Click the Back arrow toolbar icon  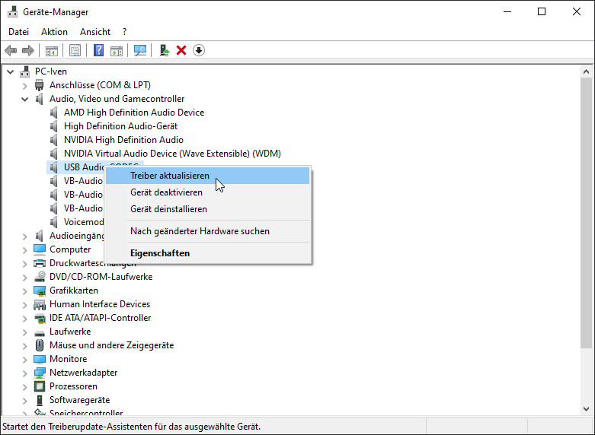(x=11, y=50)
